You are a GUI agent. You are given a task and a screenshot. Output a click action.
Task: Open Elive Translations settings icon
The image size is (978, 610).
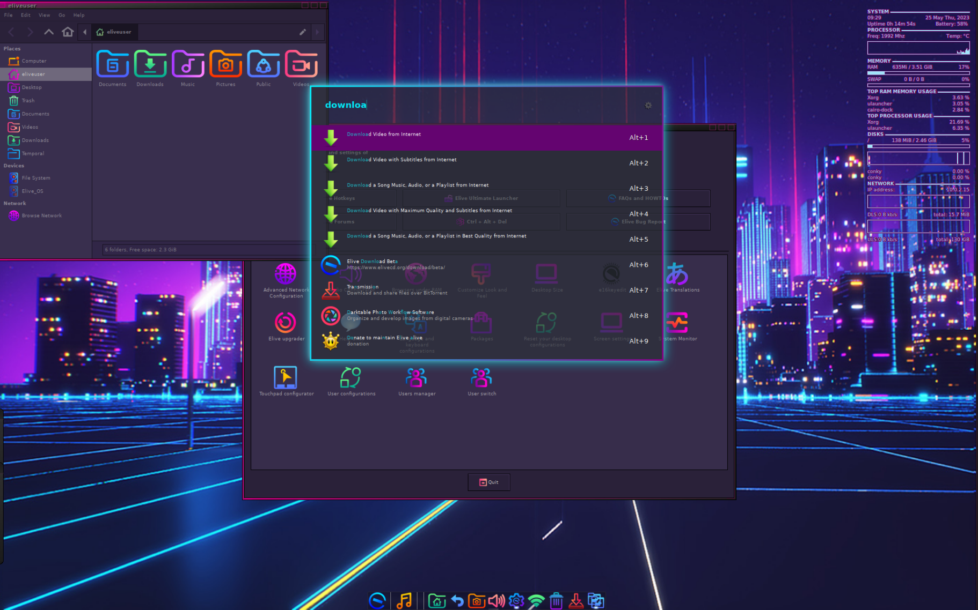678,277
